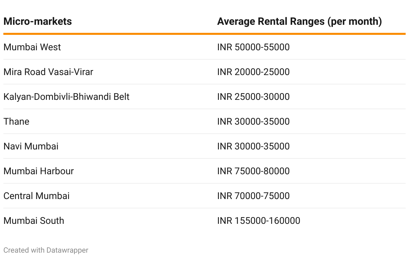The height and width of the screenshot is (258, 409).
Task: Click the Navi Mumbai row label
Action: tap(31, 146)
